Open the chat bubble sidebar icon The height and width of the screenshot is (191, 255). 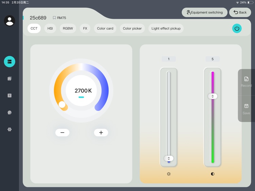[x=10, y=112]
